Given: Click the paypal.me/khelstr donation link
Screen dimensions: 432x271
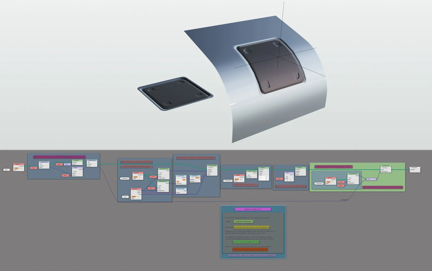Looking at the screenshot, I should (243, 221).
